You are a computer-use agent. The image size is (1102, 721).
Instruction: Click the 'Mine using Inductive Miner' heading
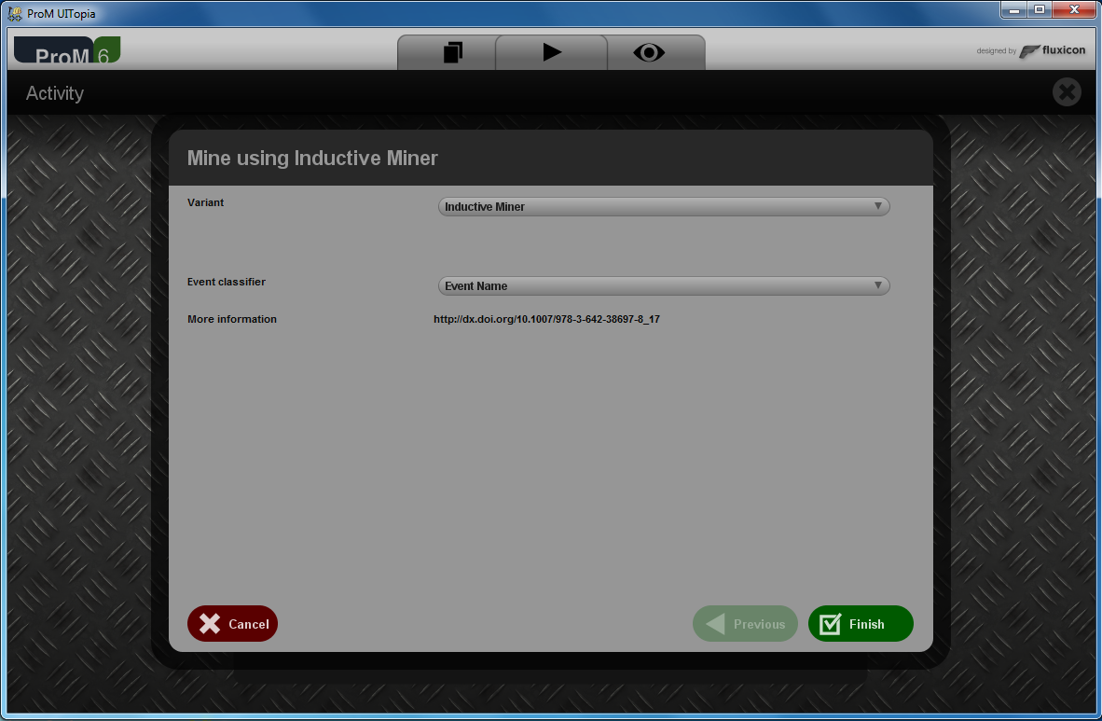click(x=312, y=159)
